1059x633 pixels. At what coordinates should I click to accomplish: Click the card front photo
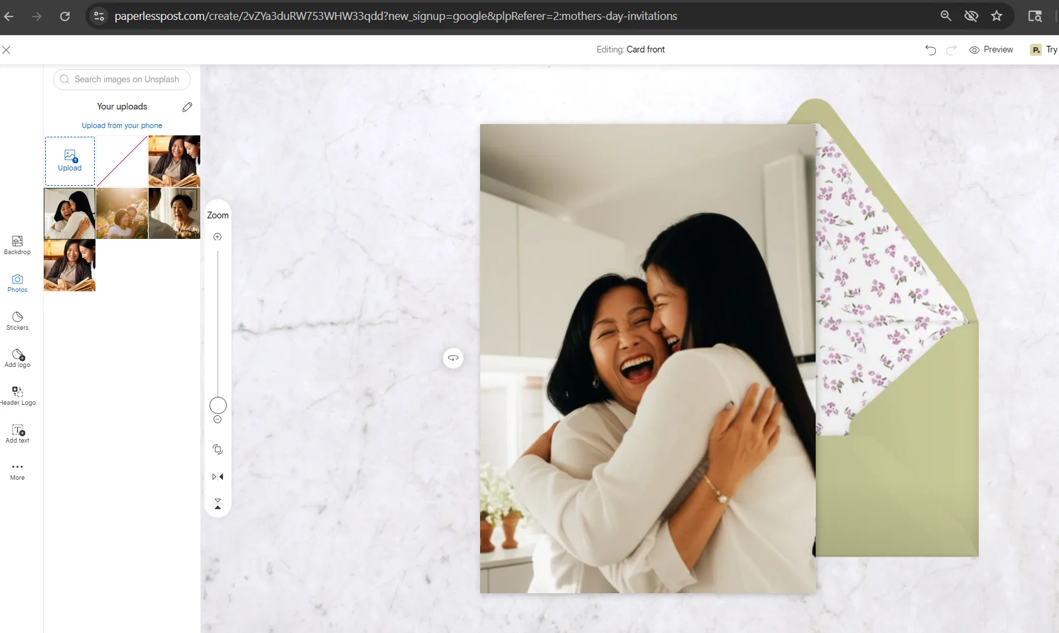(648, 358)
